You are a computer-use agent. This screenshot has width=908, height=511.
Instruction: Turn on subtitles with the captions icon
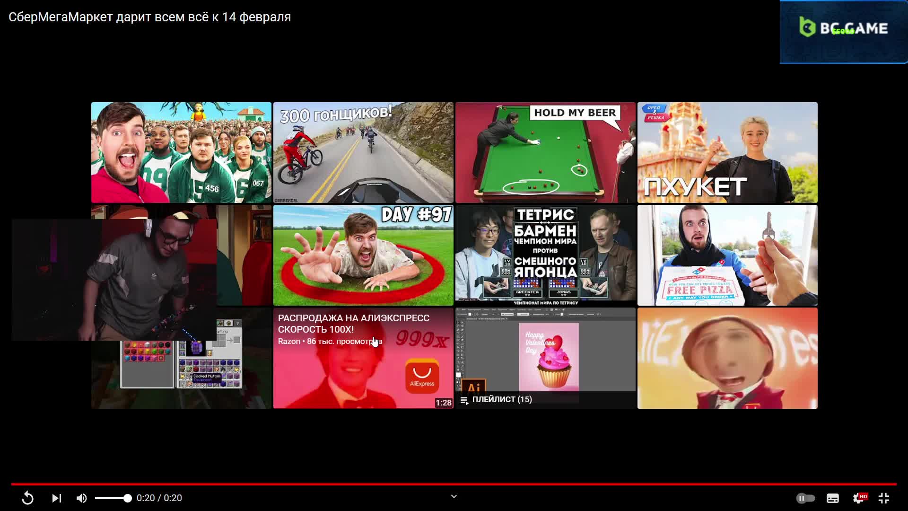[833, 498]
